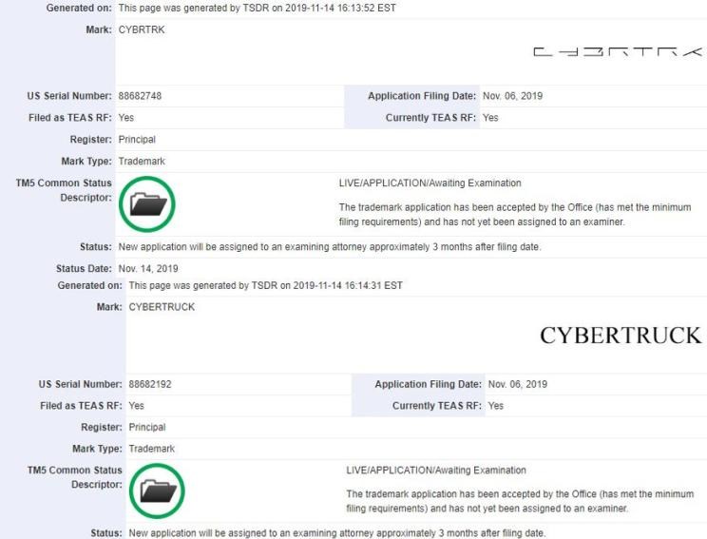Click the Status line for the CYBERTRUCK application
This screenshot has height=539, width=707.
point(337,533)
